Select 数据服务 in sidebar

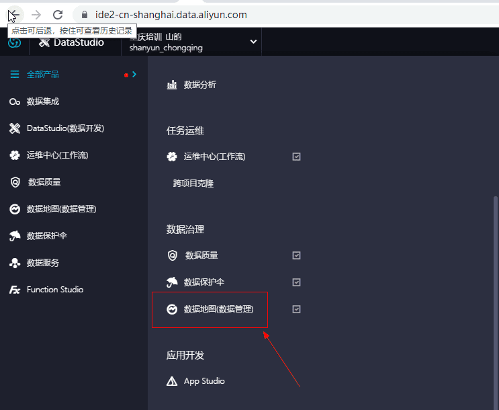[x=42, y=263]
